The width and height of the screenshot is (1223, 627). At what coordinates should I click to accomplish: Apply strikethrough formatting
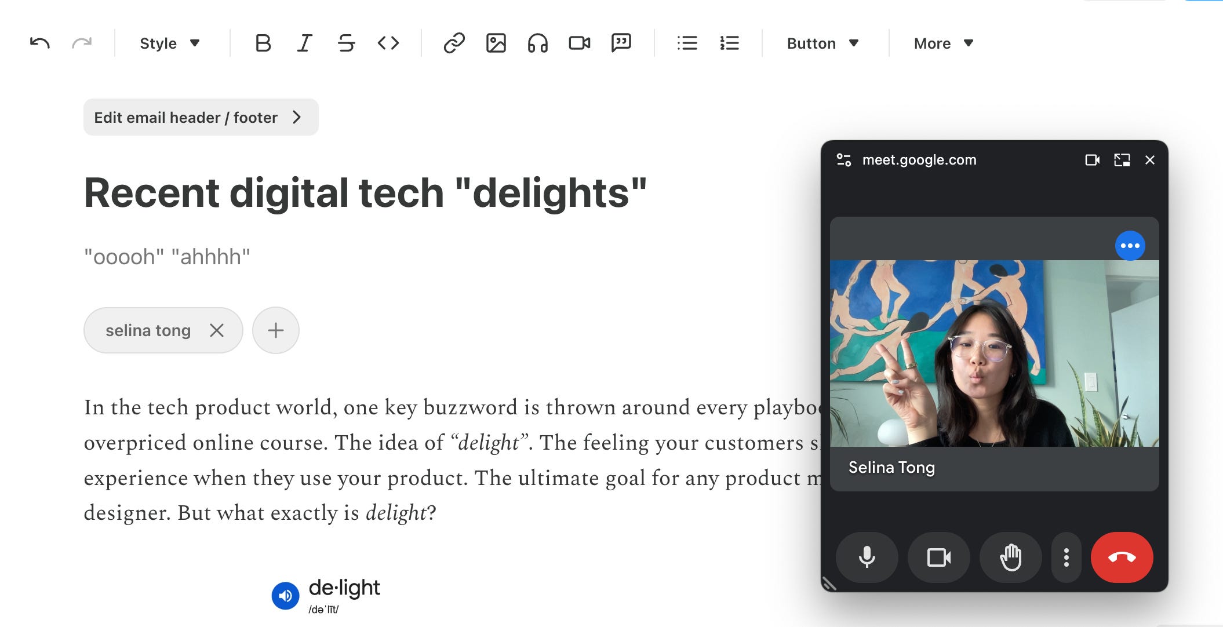[x=346, y=43]
